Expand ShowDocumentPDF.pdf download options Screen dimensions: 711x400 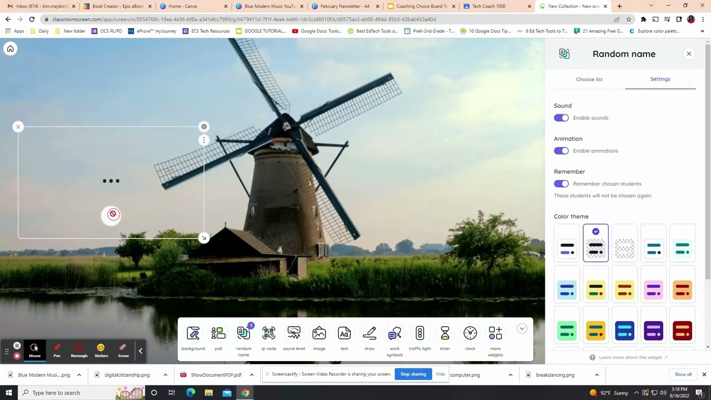(252, 375)
